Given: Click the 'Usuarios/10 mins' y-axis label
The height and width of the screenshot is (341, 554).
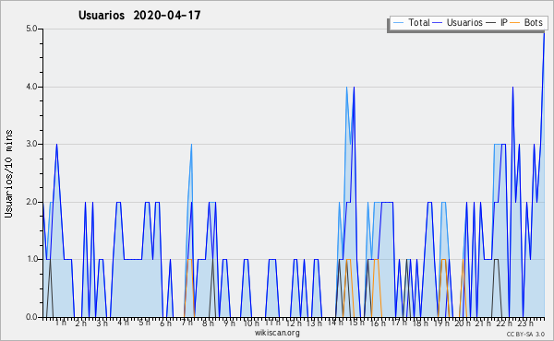Looking at the screenshot, I should [8, 173].
